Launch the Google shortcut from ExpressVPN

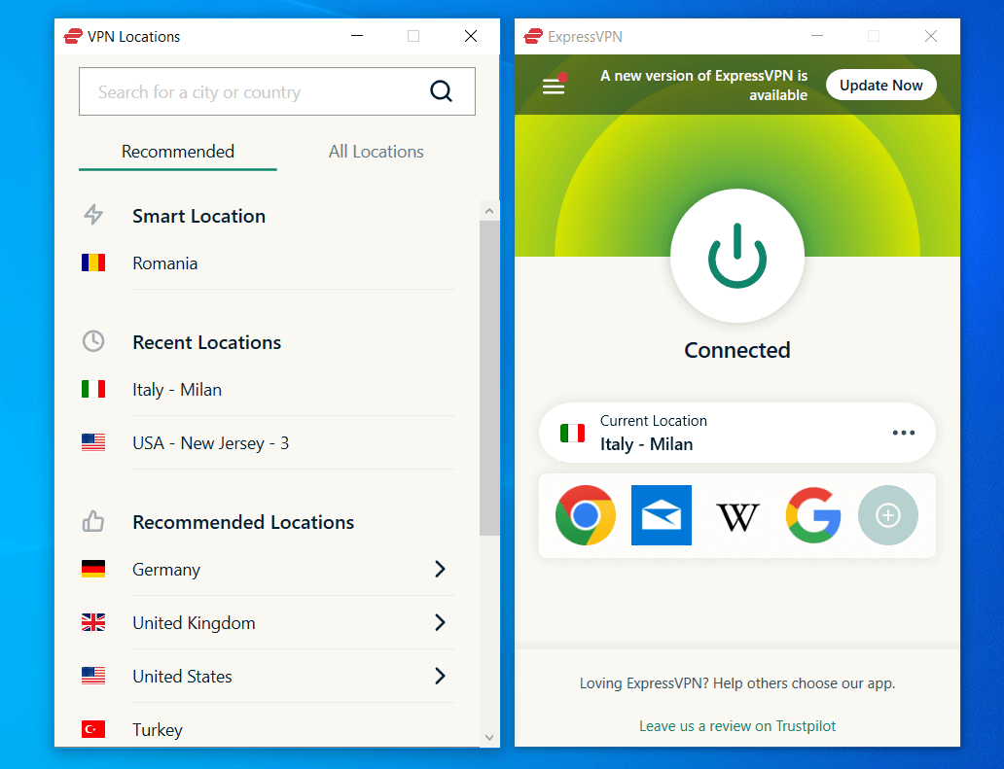[x=813, y=515]
